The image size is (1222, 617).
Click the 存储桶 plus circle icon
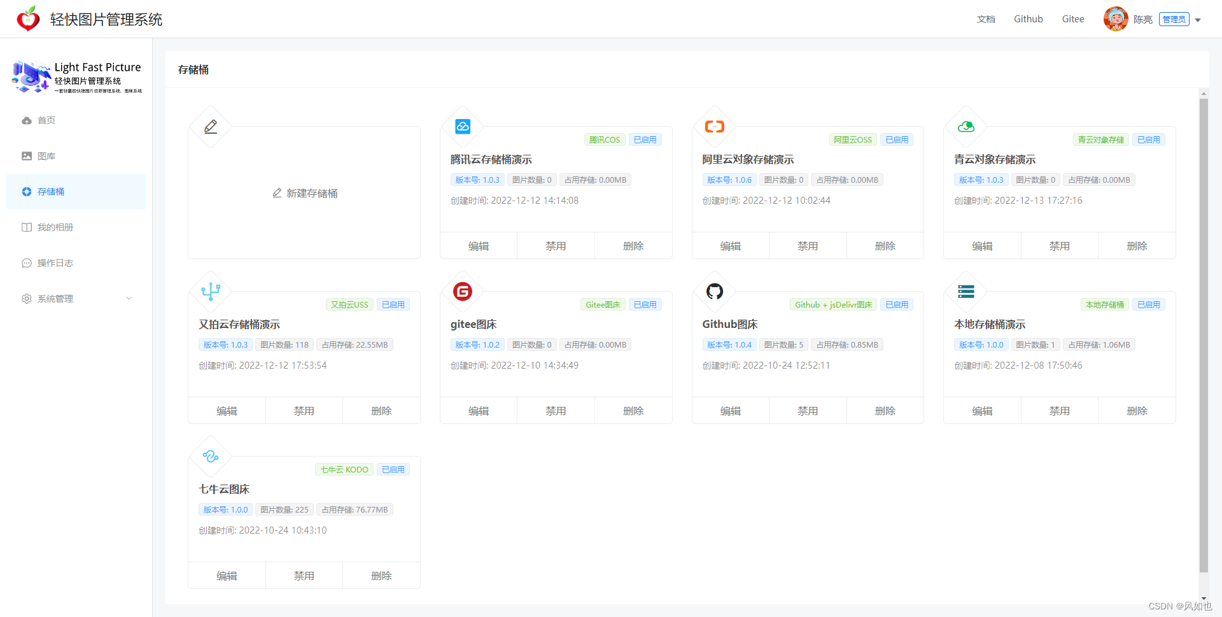click(27, 192)
